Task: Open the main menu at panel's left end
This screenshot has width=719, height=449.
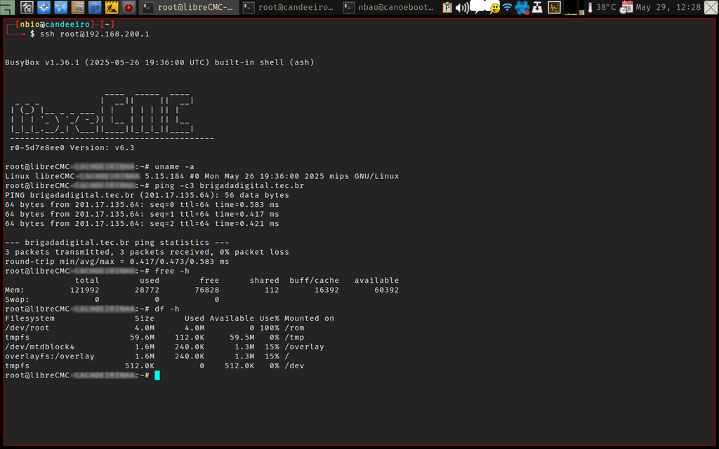Action: 8,8
